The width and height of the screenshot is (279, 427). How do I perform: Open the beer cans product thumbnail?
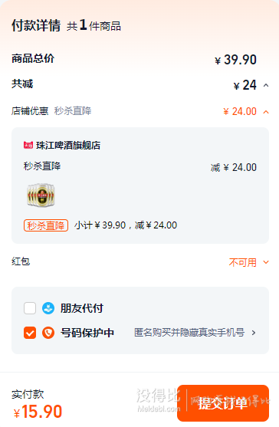point(41,195)
